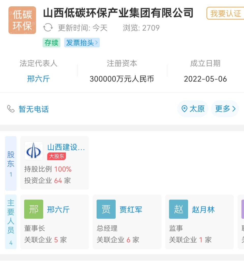This screenshot has height=261, width=244.
Task: Tap the location pin icon by 太原
Action: pos(185,109)
